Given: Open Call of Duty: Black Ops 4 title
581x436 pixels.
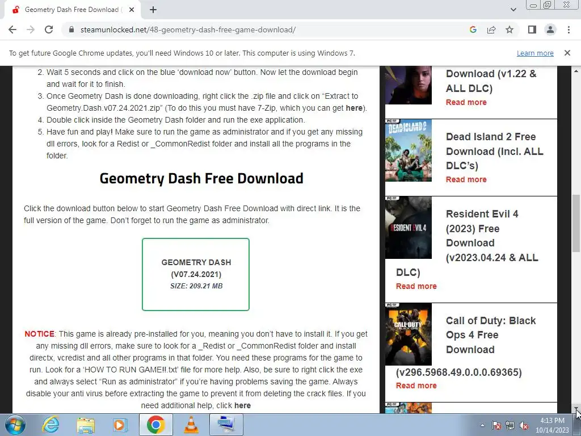Looking at the screenshot, I should click(466, 346).
